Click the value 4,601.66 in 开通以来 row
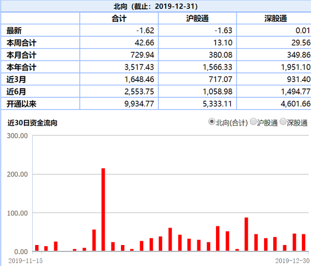The height and width of the screenshot is (266, 311). (x=296, y=104)
